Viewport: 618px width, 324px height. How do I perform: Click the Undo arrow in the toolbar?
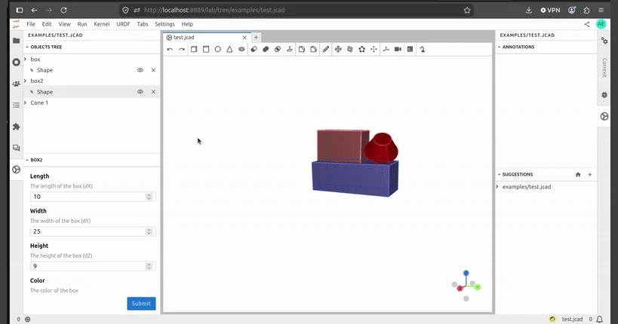coord(170,49)
